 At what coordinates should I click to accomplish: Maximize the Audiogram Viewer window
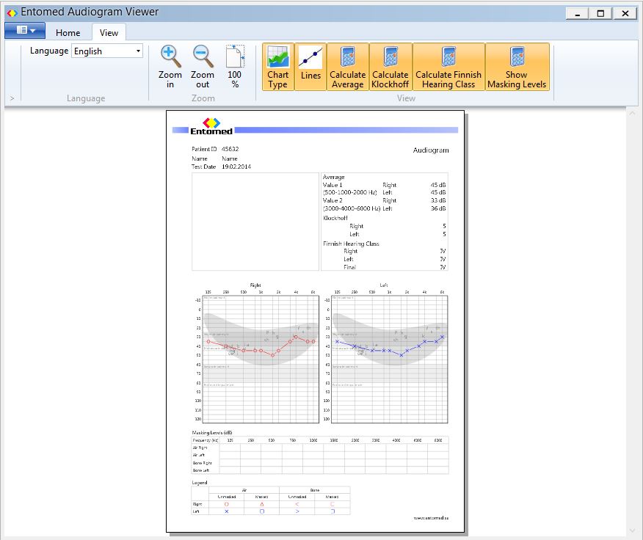click(600, 13)
